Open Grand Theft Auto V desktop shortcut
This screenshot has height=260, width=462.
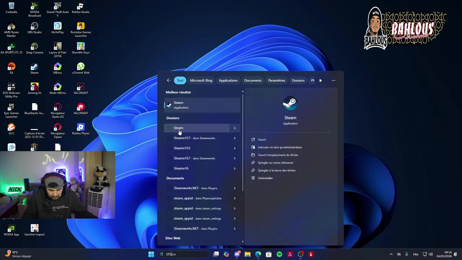[x=58, y=10]
